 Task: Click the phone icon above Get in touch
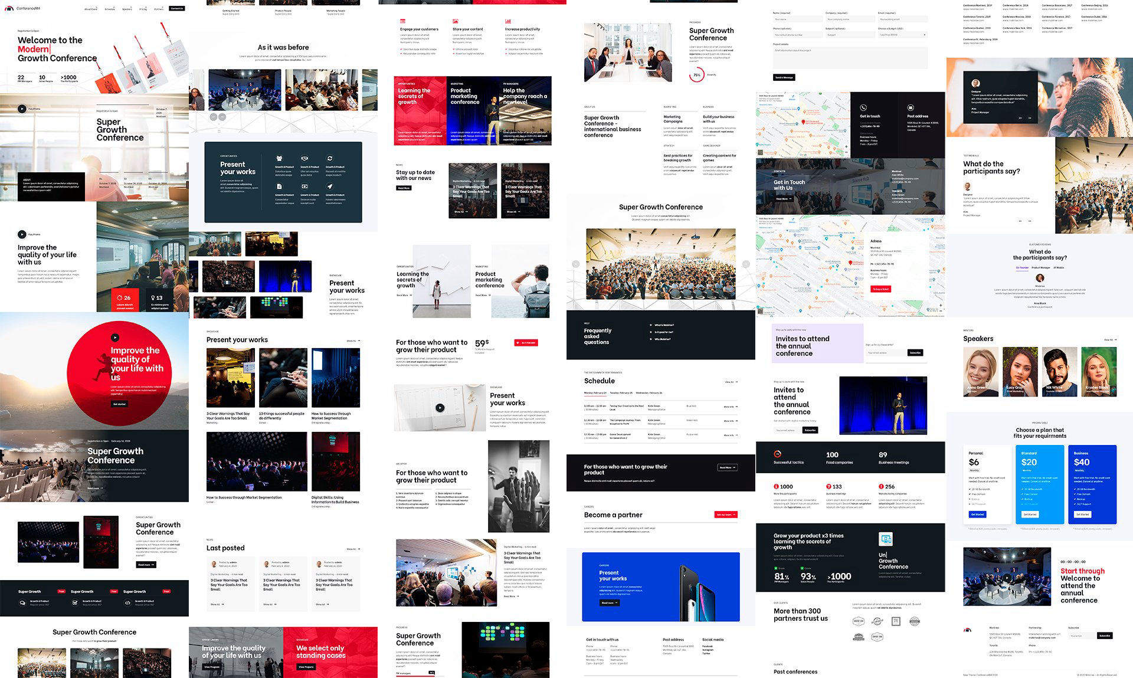[x=863, y=107]
